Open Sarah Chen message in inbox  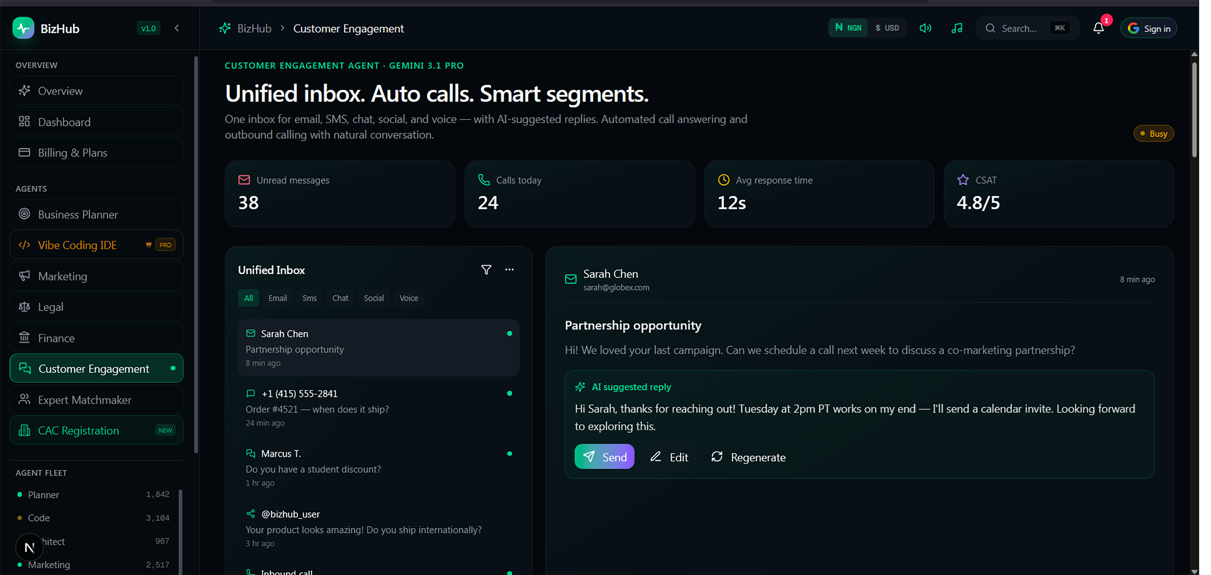378,348
